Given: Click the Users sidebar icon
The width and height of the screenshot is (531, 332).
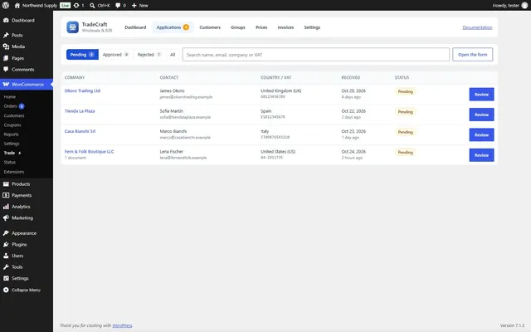Looking at the screenshot, I should point(6,256).
